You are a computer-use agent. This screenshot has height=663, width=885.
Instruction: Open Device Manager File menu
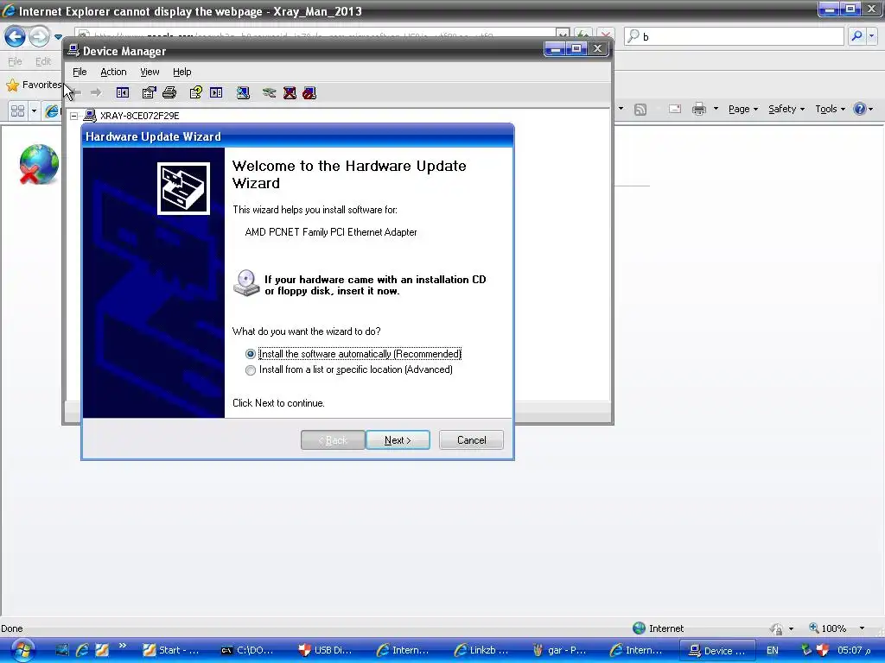(80, 72)
